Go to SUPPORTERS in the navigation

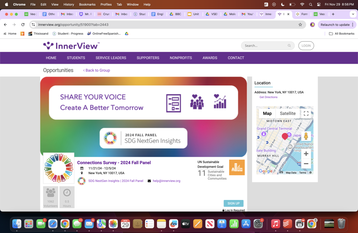click(148, 58)
